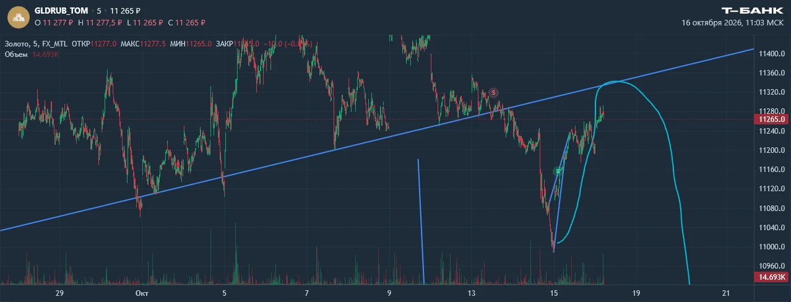This screenshot has width=791, height=302.
Task: Click the ОТКР 11277.0 legend value
Action: click(94, 44)
